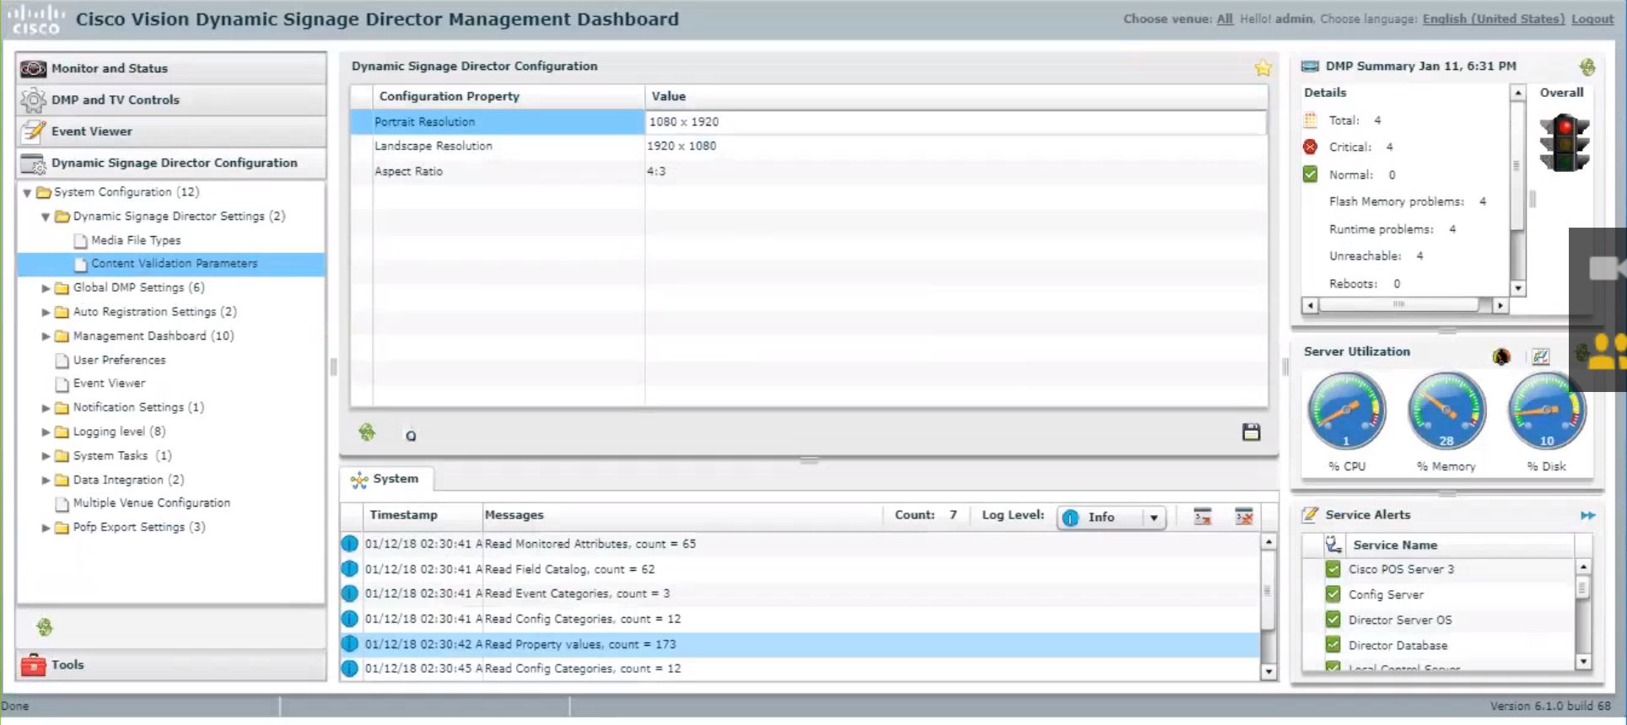Viewport: 1627px width, 725px height.
Task: Click the Portrait Resolution value 1080 x 1920
Action: coord(683,122)
